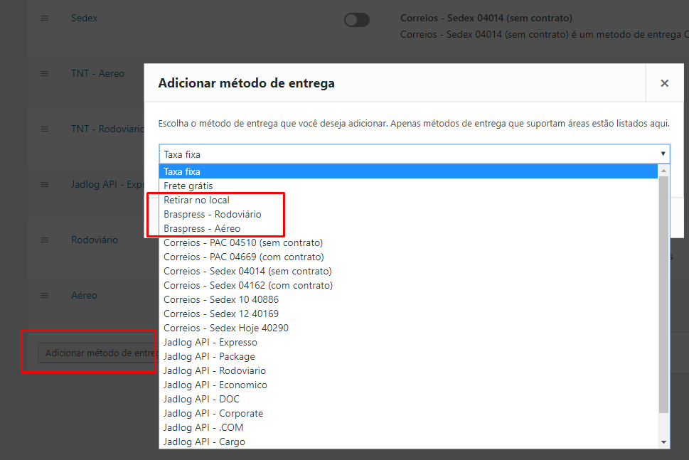Open the Taxa fixa dropdown selector
The height and width of the screenshot is (460, 689).
click(414, 154)
